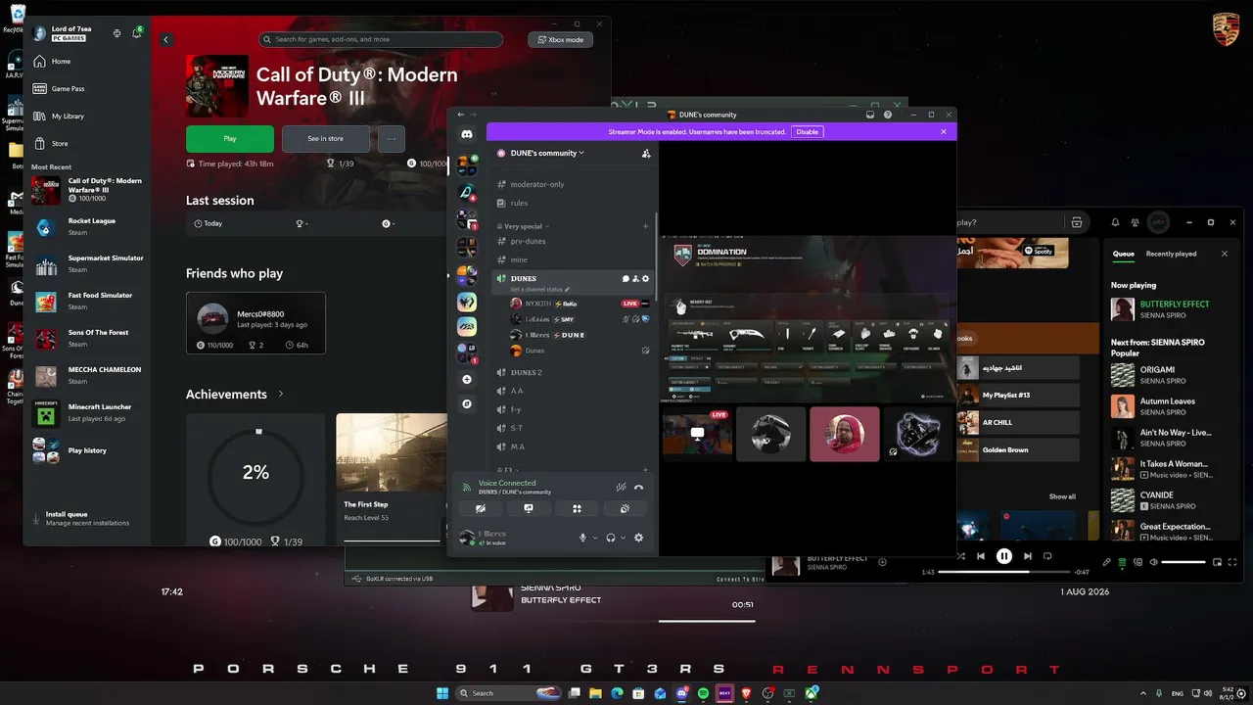Invite people to DUNE's community server
The height and width of the screenshot is (705, 1253).
click(x=646, y=153)
